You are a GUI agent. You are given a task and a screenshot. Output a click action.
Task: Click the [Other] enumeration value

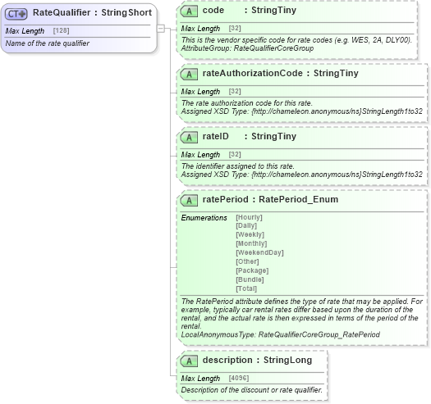click(x=247, y=262)
